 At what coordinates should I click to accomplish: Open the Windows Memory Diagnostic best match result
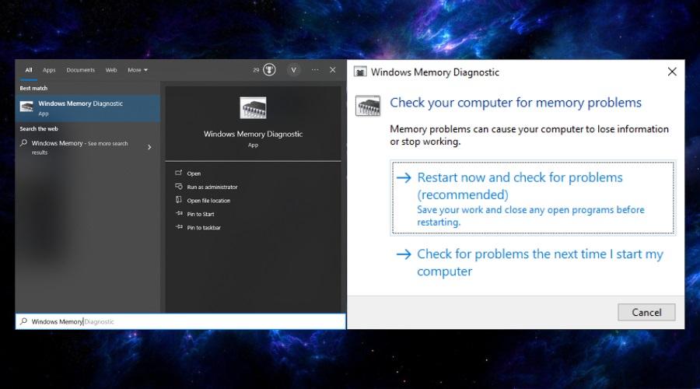(87, 108)
